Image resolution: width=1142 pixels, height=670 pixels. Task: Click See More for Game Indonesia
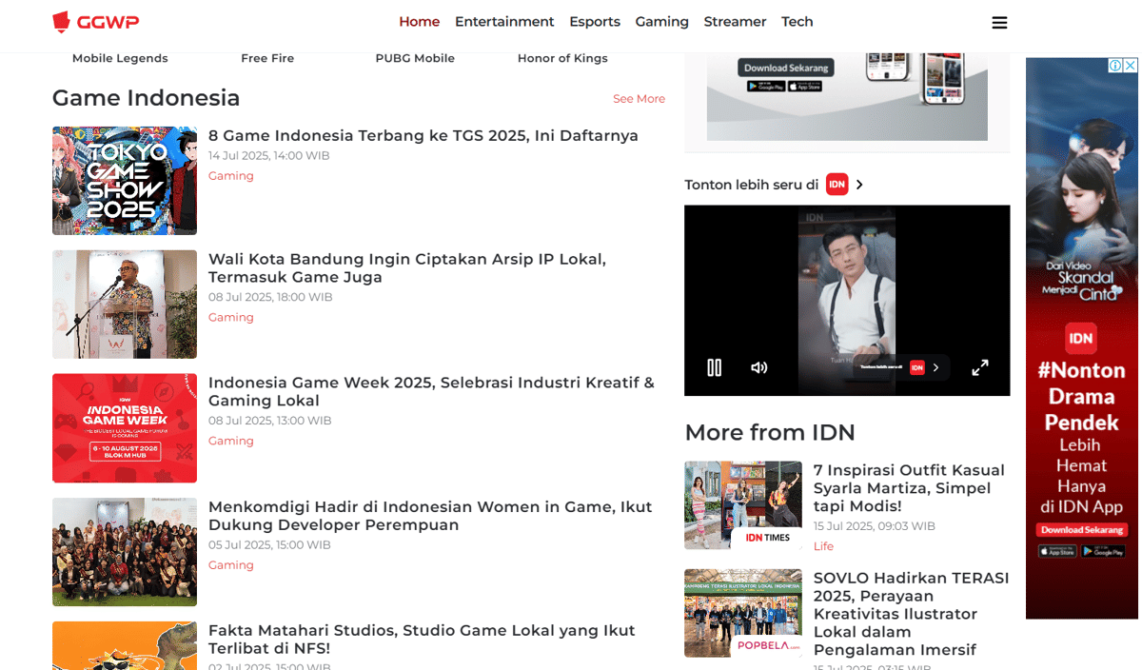coord(639,99)
